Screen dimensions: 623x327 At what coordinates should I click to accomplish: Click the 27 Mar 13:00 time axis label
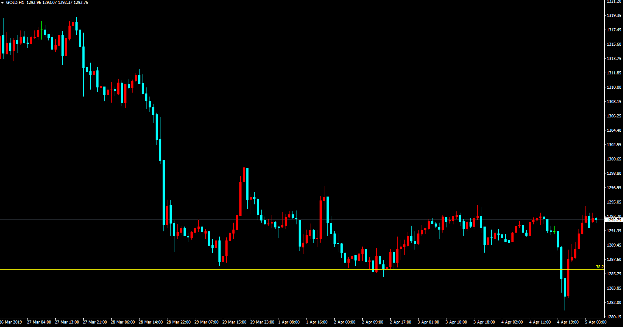click(67, 322)
